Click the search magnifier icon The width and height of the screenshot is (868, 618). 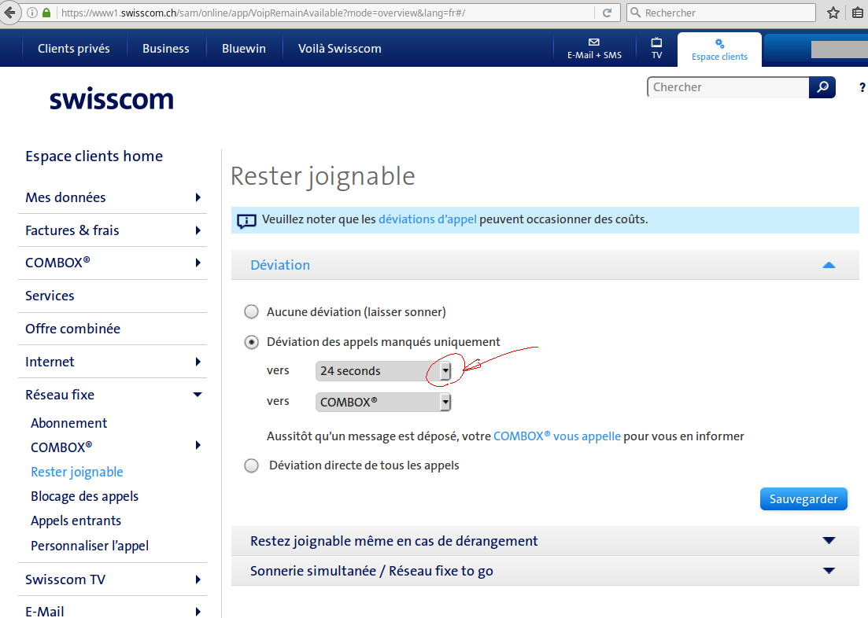822,86
